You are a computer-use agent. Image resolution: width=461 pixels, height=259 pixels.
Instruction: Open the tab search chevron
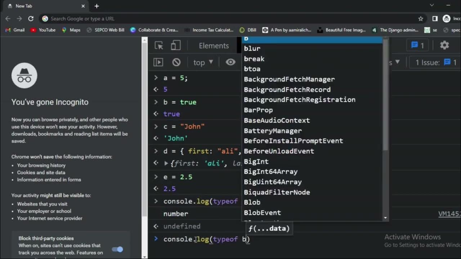coord(432,5)
